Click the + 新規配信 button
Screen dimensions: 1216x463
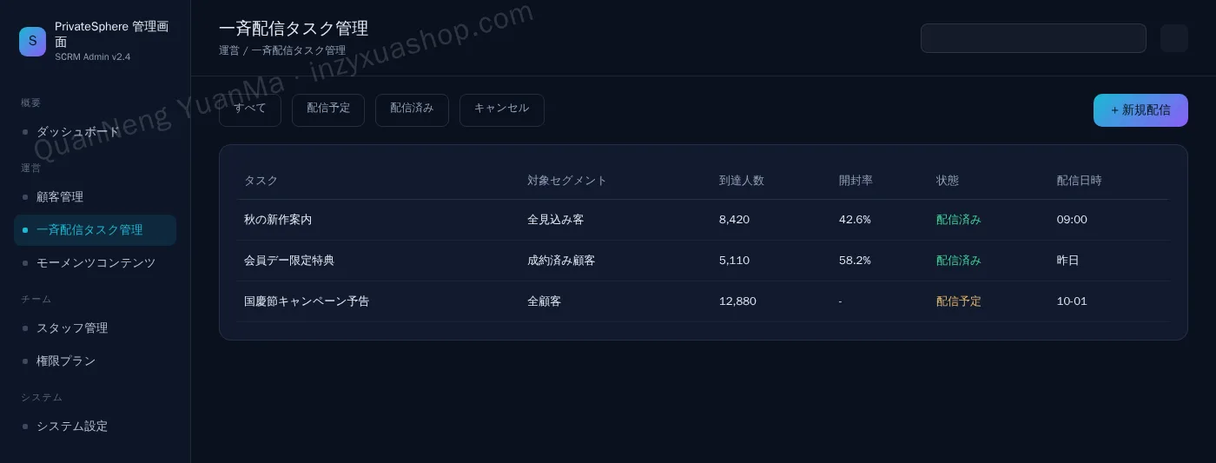click(1140, 110)
